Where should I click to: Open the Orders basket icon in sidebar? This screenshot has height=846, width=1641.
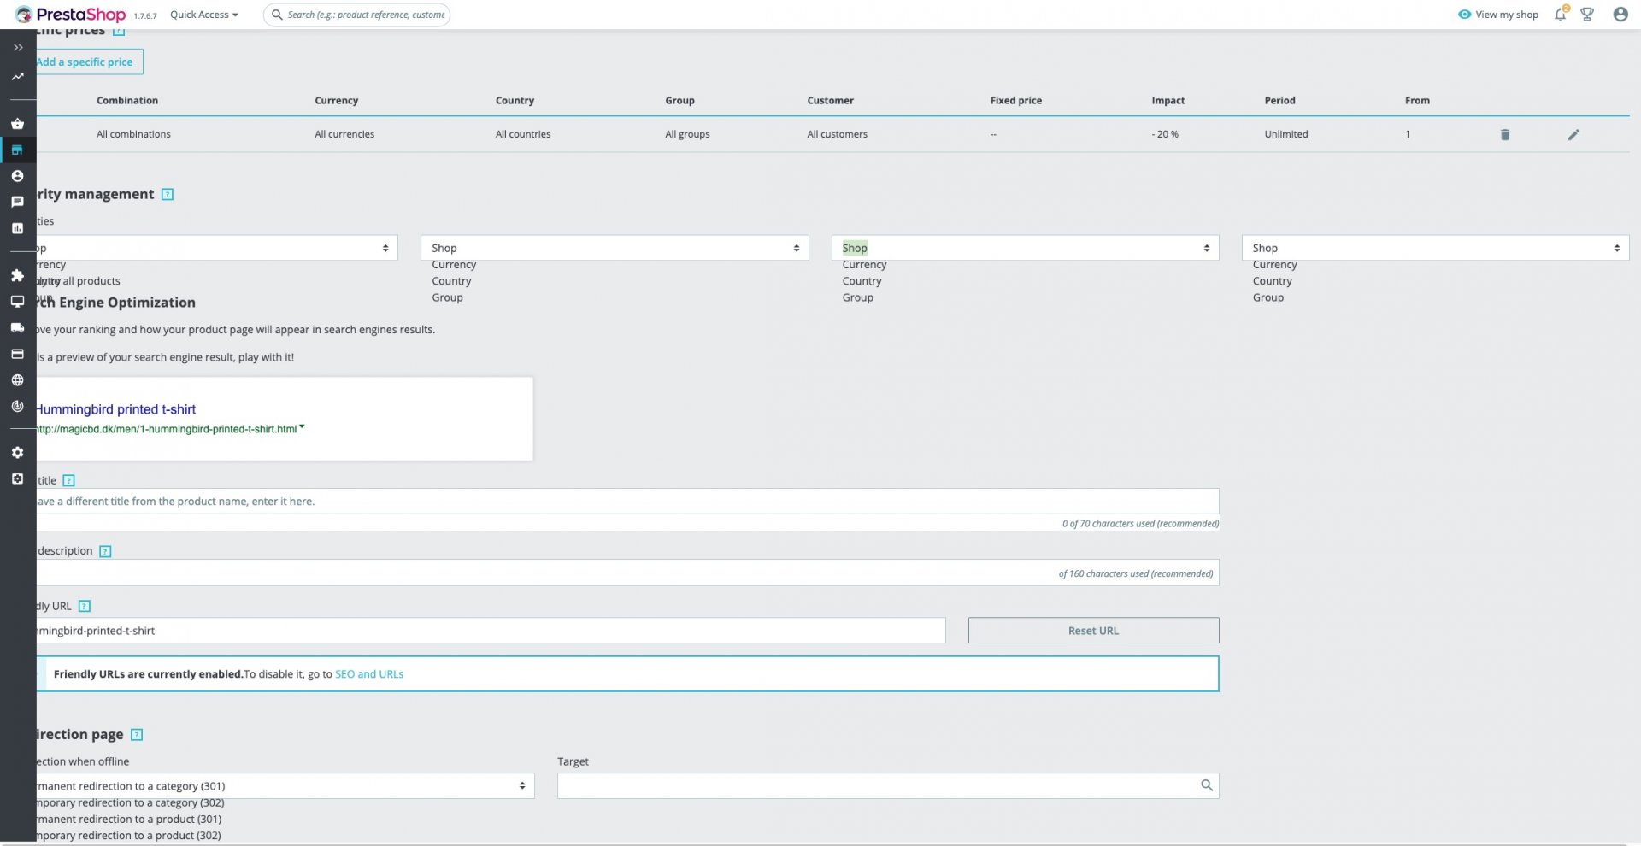17,124
